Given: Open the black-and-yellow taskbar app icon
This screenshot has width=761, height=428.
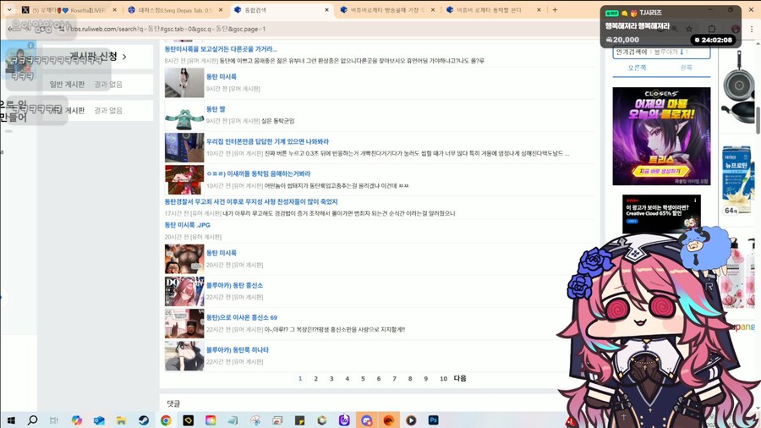Looking at the screenshot, I should click(189, 420).
